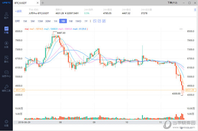Click the 11 month marker on time axis
Image resolution: width=198 pixels, height=131 pixels.
point(160,122)
